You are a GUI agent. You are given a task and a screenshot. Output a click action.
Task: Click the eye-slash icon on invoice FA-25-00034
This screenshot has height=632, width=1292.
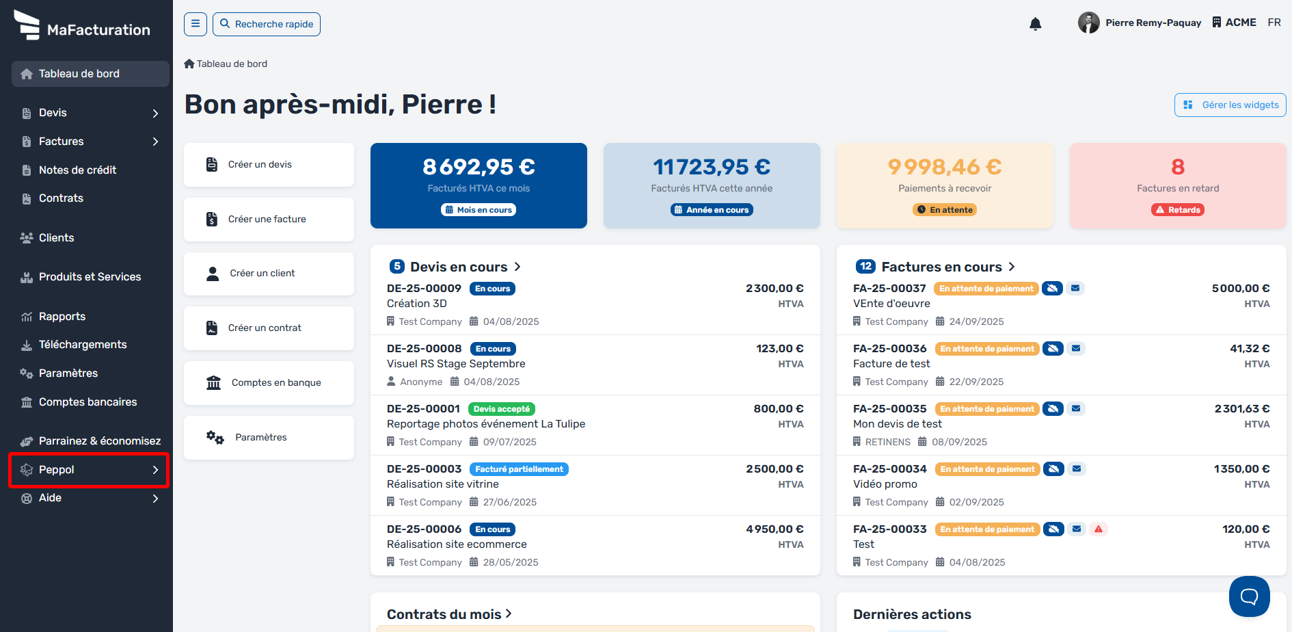coord(1054,469)
